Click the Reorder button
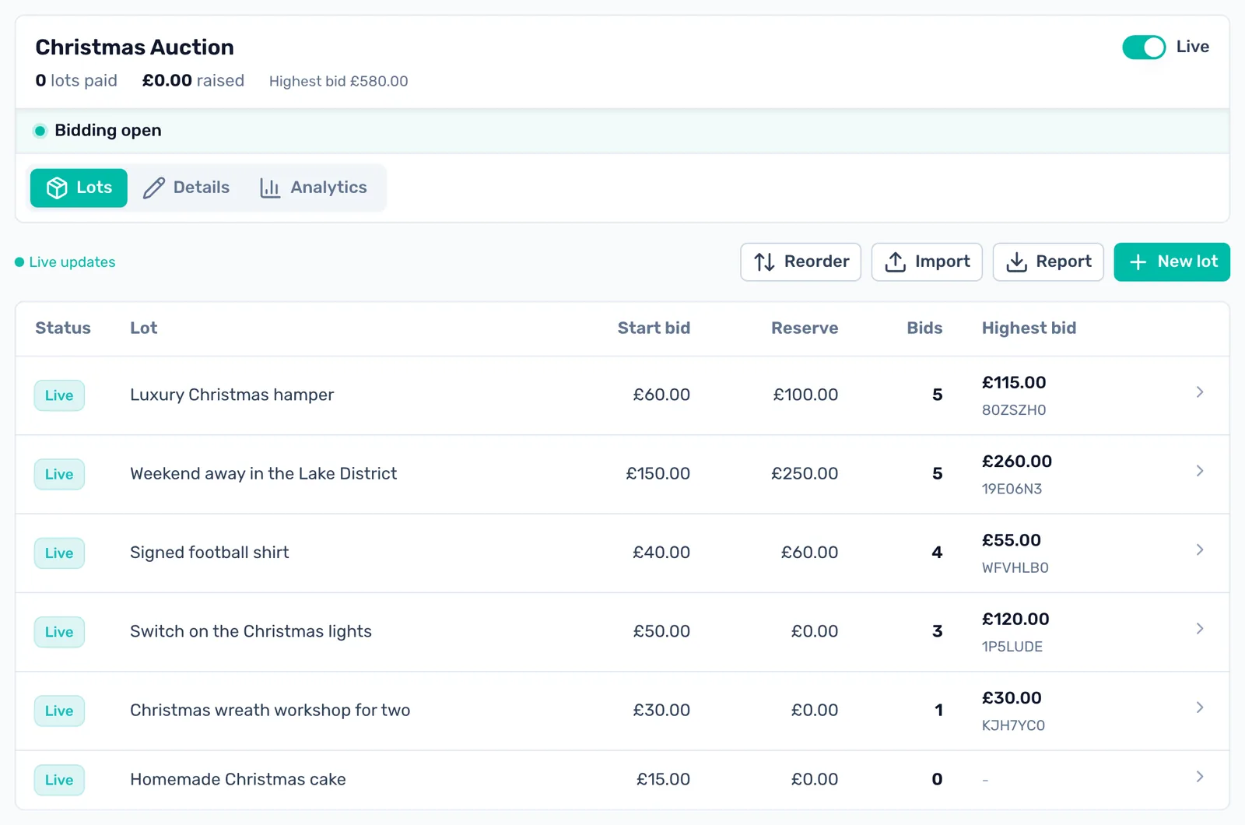Screen dimensions: 1245x825 [x=801, y=262]
